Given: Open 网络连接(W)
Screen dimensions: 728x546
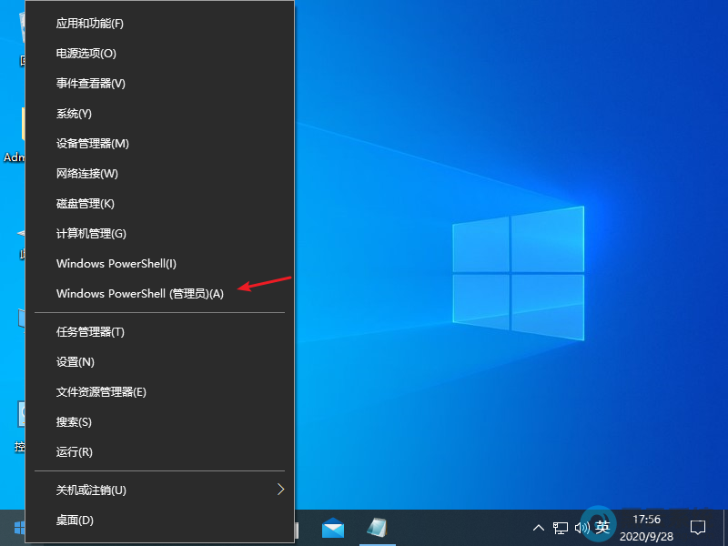Looking at the screenshot, I should 87,174.
